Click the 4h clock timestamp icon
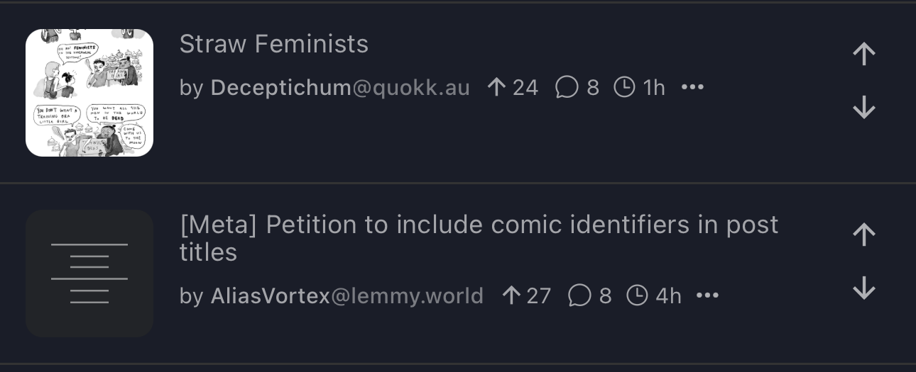The width and height of the screenshot is (916, 372). pos(637,295)
